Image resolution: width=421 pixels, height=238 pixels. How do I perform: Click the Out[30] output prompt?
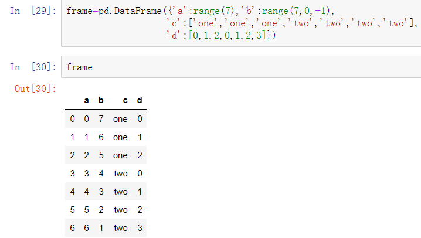point(35,89)
